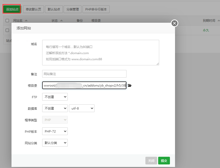Check the first site row checkbox
Viewport: 220px width, 168px height.
pos(7,30)
